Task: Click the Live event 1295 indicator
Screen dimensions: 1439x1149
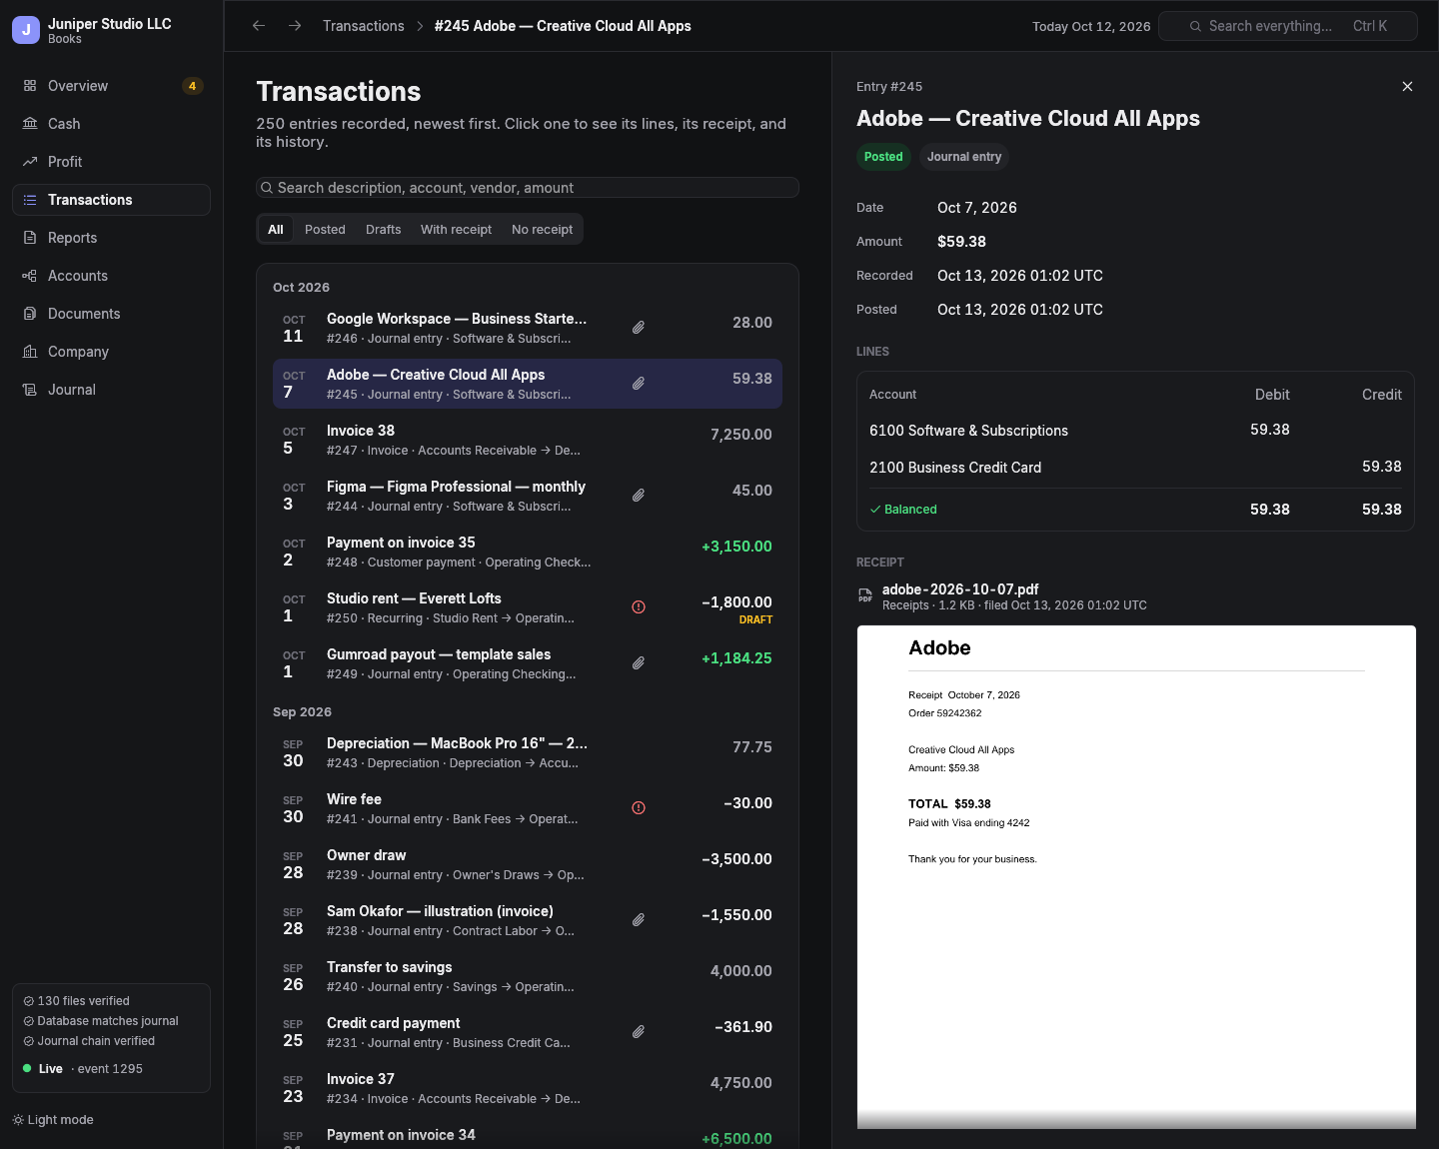Action: tap(83, 1069)
